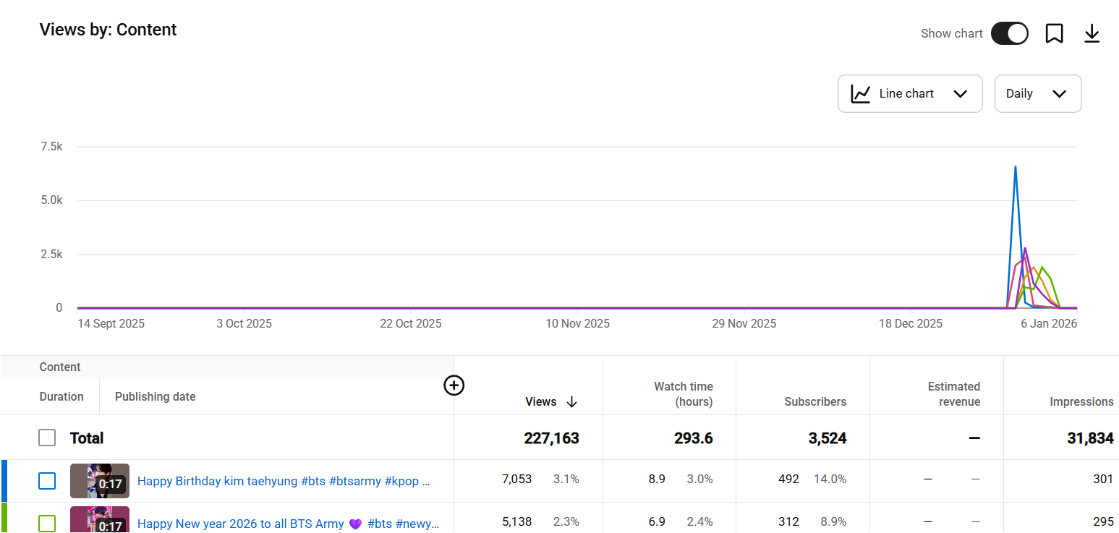
Task: Click the sort arrow beside Views
Action: (571, 402)
